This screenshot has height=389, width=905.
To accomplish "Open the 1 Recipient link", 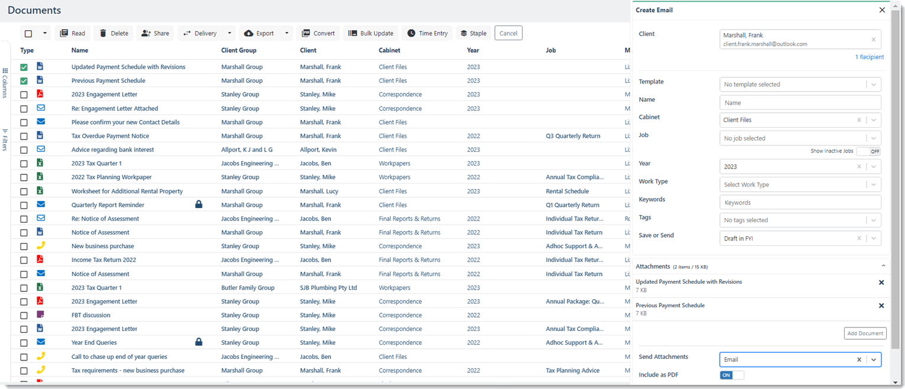I will [869, 57].
